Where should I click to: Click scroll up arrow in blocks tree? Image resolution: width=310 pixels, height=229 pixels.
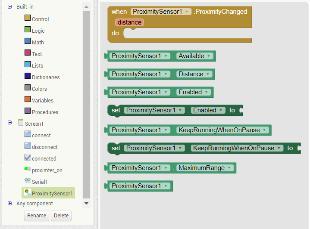click(86, 7)
